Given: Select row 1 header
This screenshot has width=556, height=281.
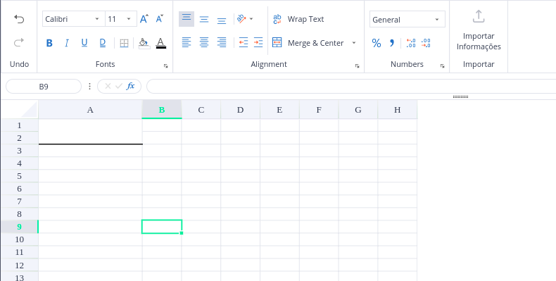Looking at the screenshot, I should coord(20,125).
